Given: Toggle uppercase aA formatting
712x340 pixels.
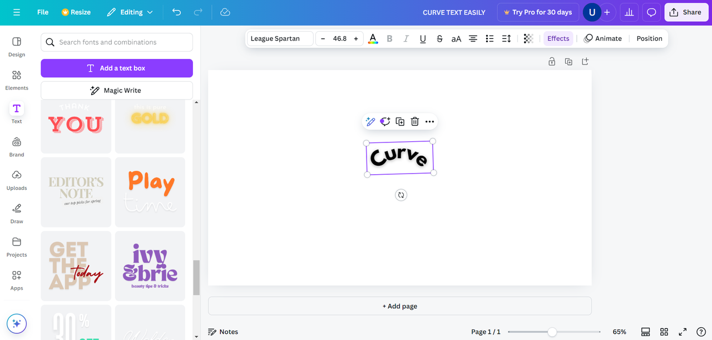Looking at the screenshot, I should [456, 38].
